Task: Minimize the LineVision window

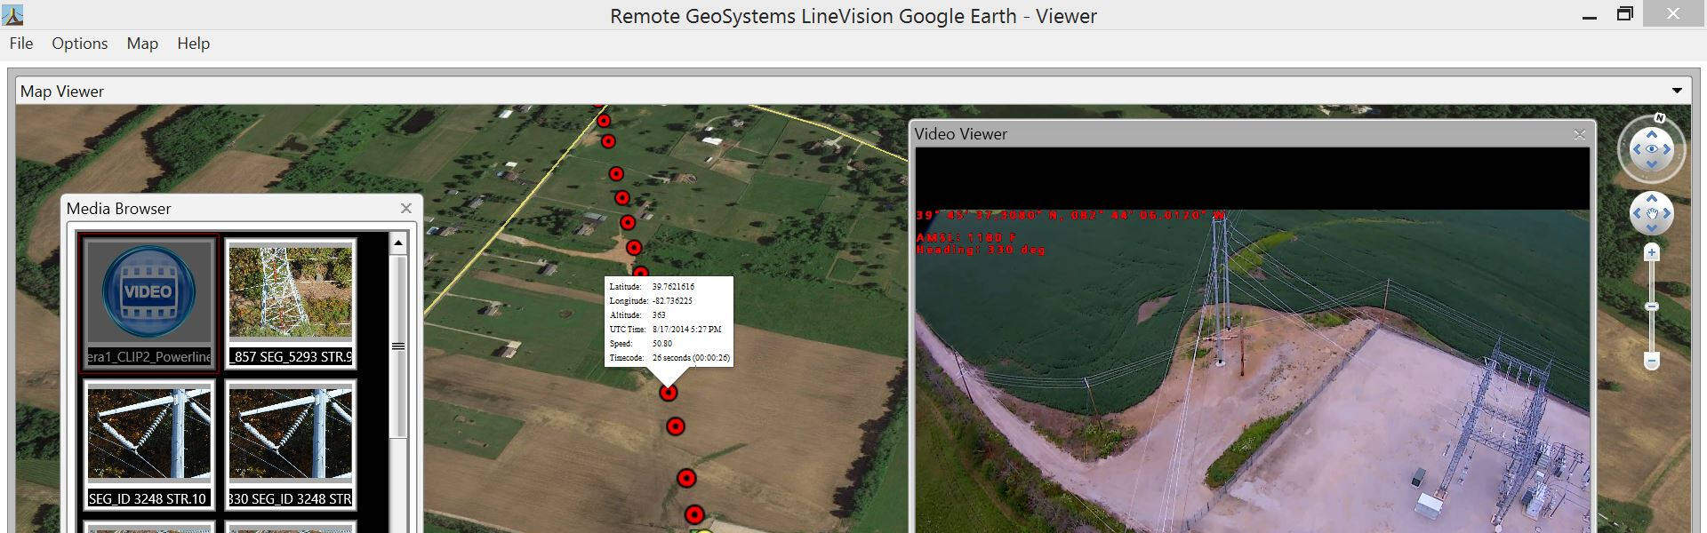Action: pyautogui.click(x=1590, y=15)
